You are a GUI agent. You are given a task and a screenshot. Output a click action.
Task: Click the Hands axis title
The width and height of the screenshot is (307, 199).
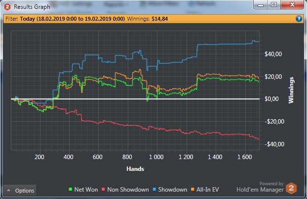point(135,169)
